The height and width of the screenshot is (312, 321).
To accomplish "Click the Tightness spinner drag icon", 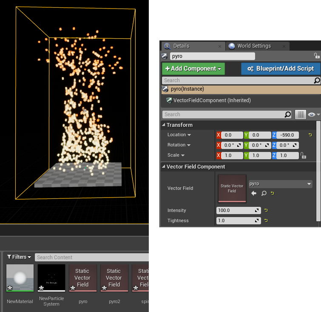I will (257, 220).
